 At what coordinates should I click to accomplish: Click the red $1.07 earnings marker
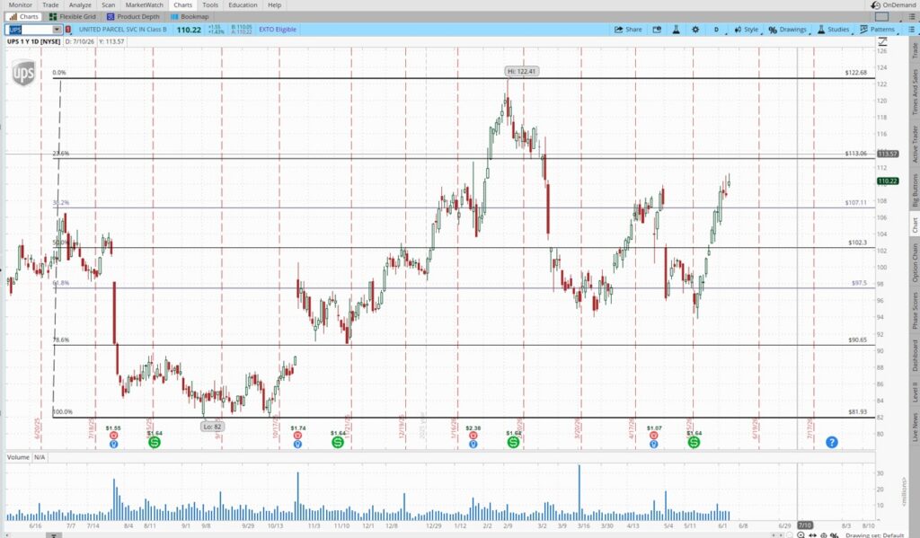[x=654, y=436]
